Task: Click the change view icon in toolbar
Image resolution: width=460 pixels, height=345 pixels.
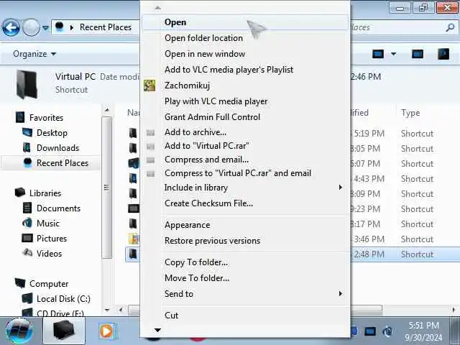Action: [x=378, y=54]
